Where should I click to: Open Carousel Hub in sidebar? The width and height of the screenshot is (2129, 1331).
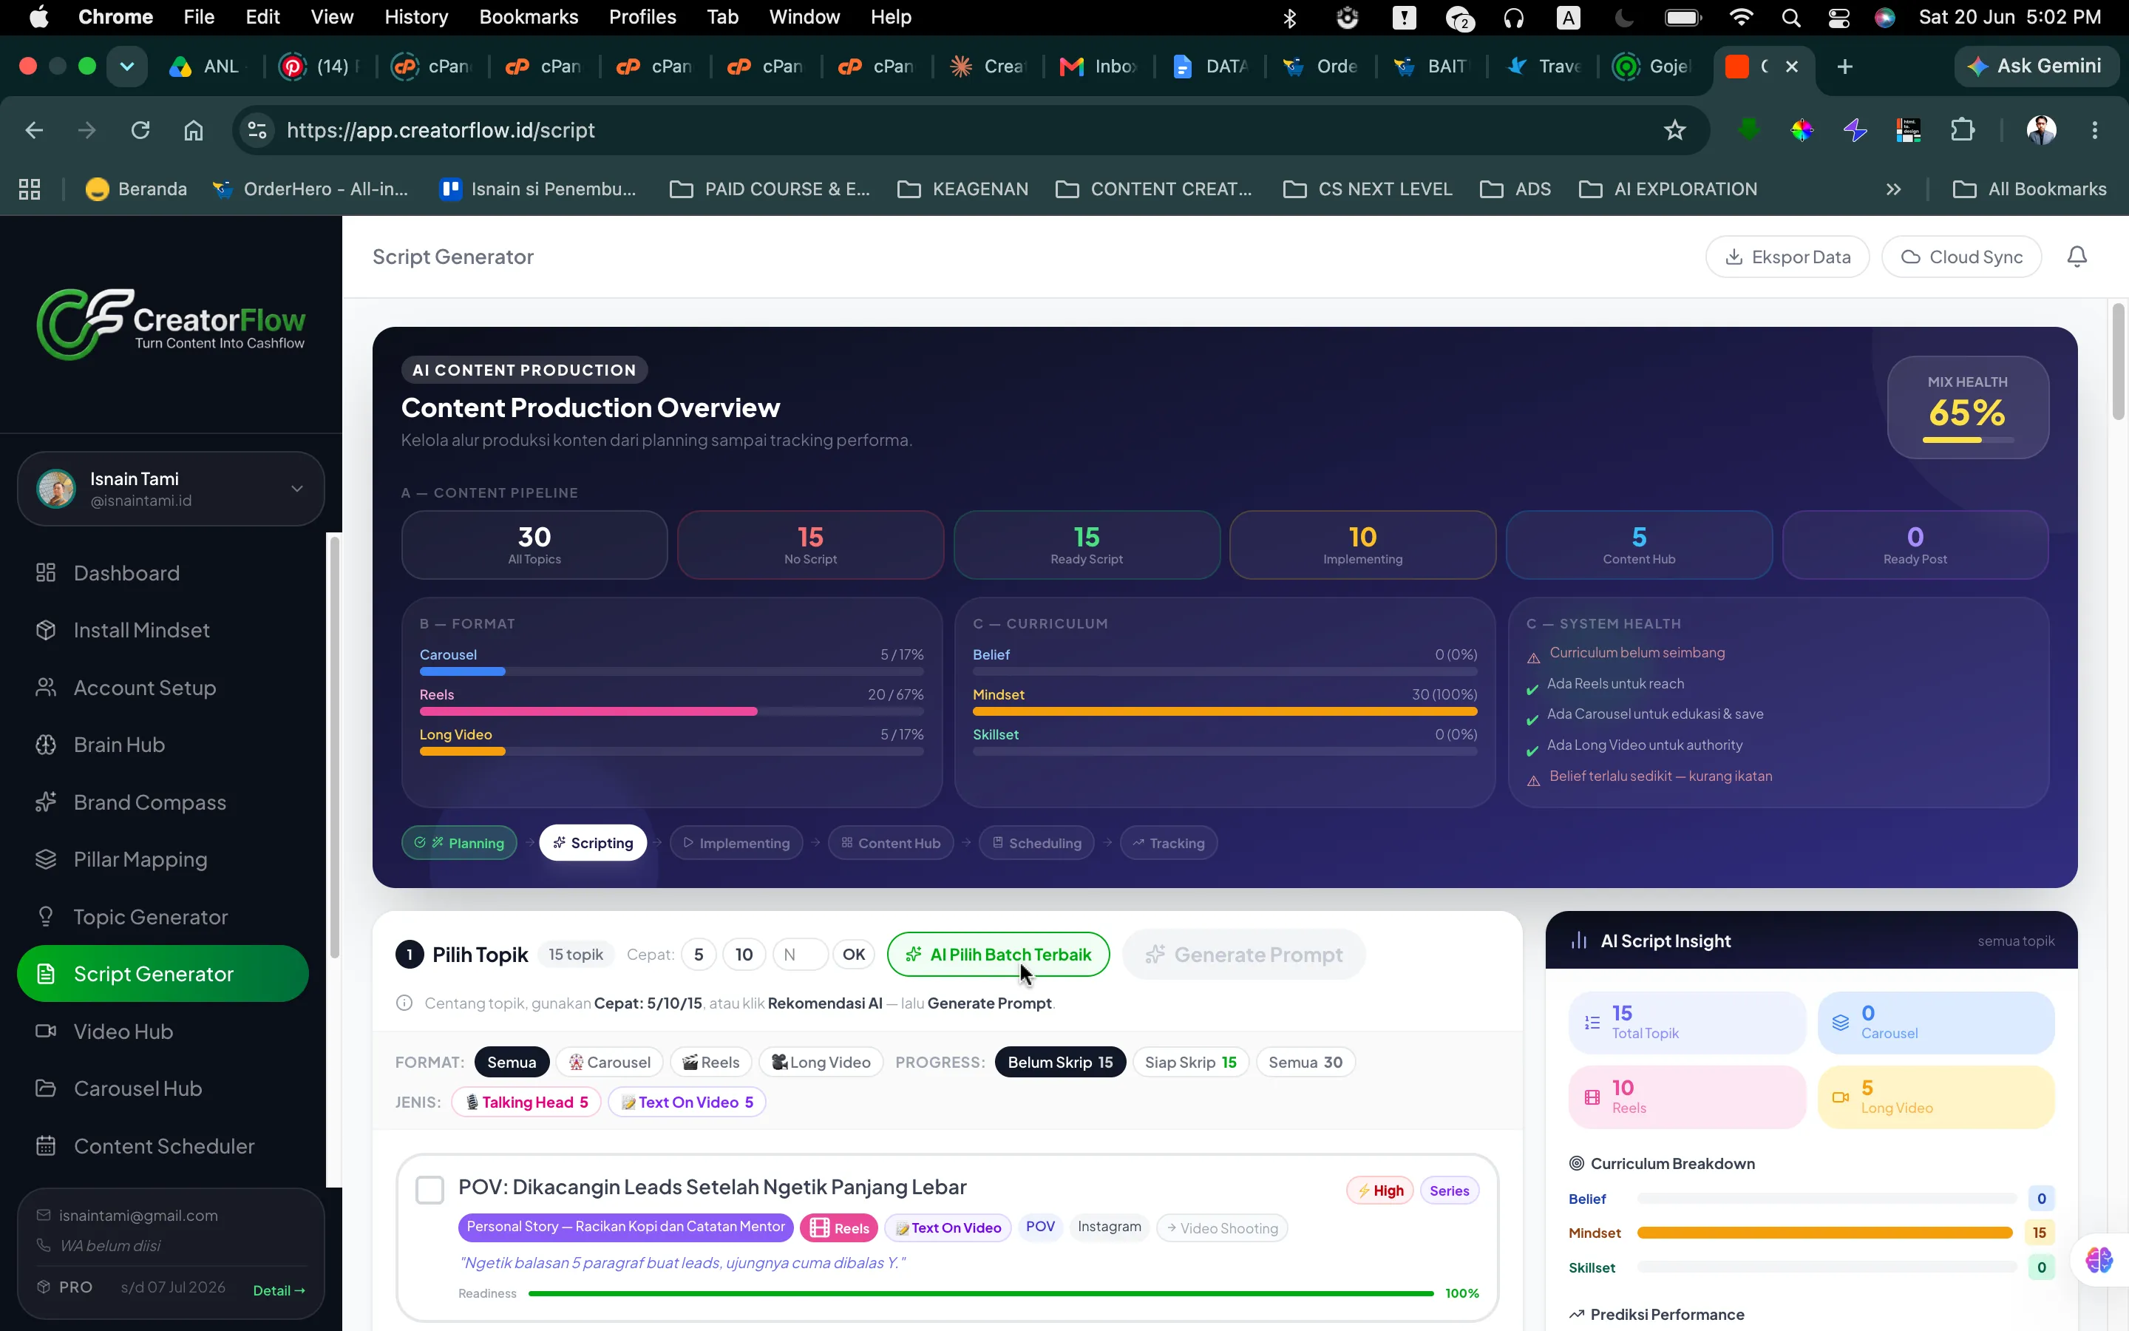point(137,1088)
